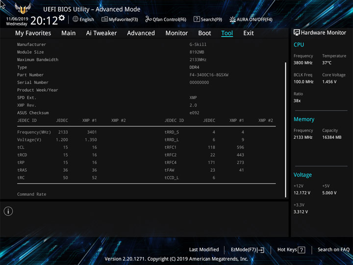Go to the Advanced tab

[x=141, y=33]
